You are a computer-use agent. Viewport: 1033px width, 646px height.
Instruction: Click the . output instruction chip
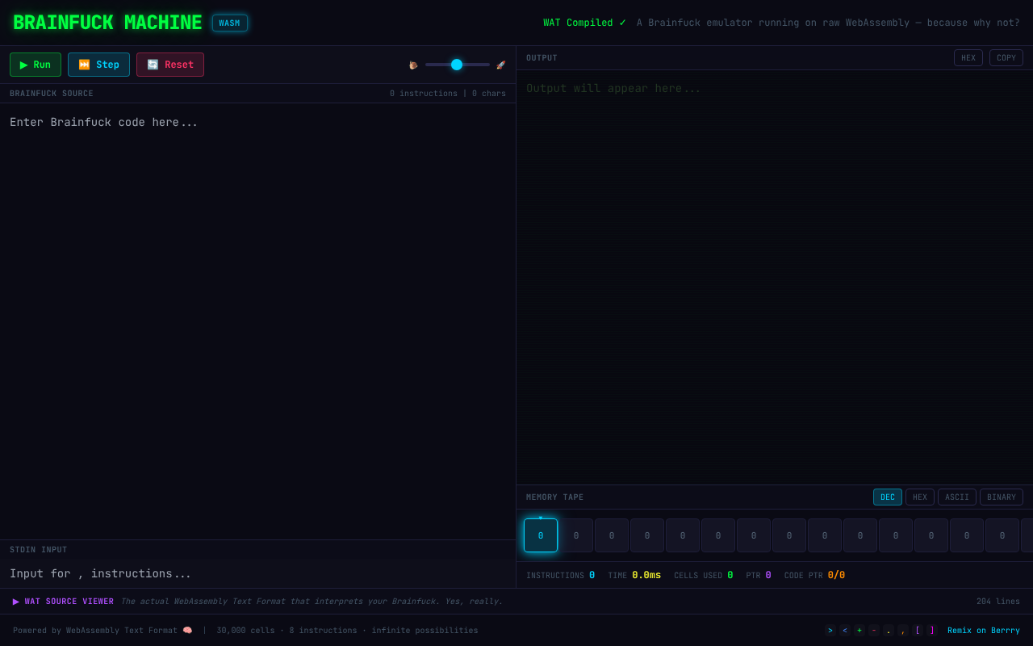coord(889,631)
